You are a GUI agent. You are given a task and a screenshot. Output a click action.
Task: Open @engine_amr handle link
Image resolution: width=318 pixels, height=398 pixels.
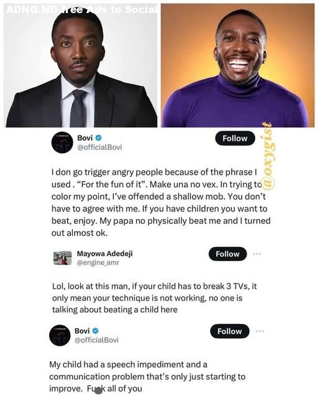tap(98, 262)
